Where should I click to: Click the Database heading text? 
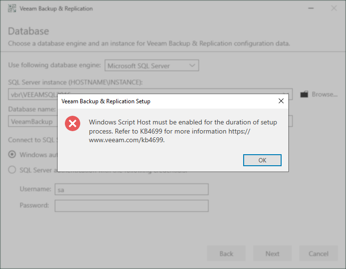pos(28,31)
